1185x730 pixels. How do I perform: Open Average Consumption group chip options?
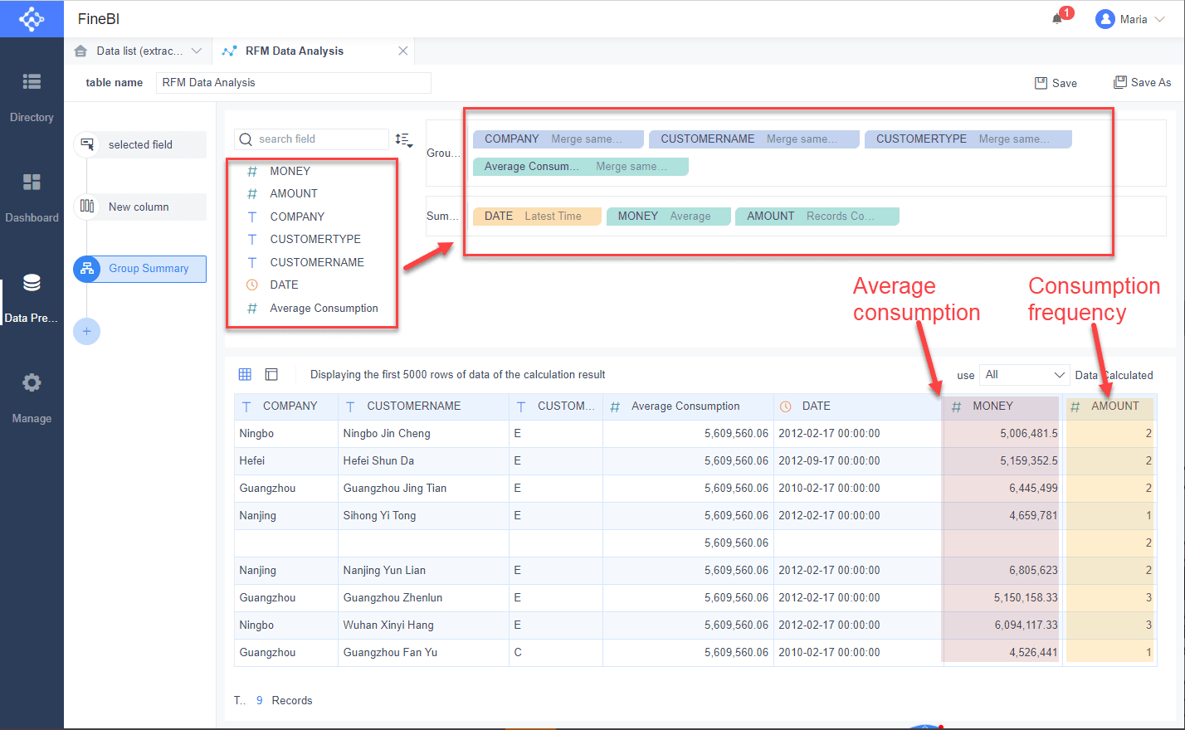click(x=581, y=167)
